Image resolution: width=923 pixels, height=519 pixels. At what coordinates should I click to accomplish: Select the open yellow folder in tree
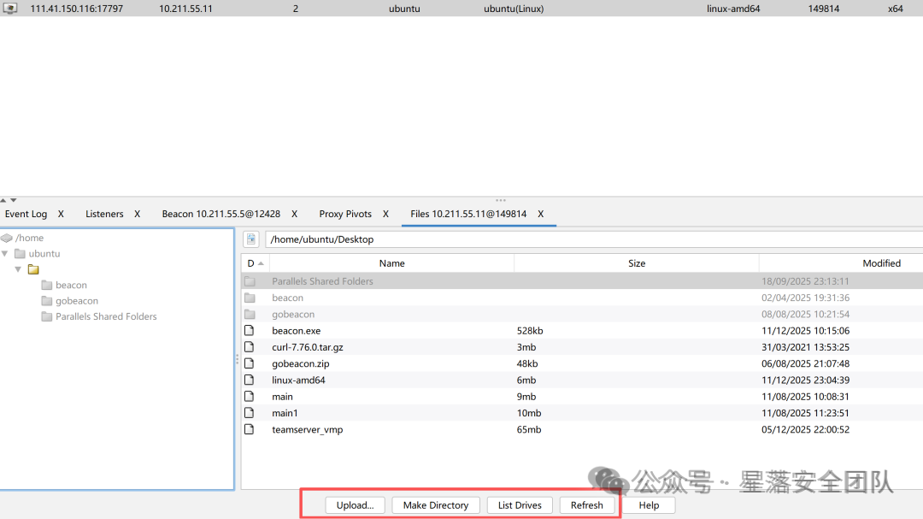(x=33, y=269)
